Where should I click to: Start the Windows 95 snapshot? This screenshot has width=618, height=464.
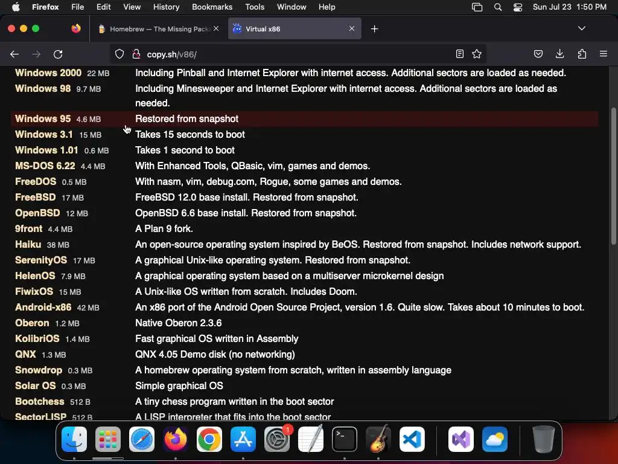point(43,119)
